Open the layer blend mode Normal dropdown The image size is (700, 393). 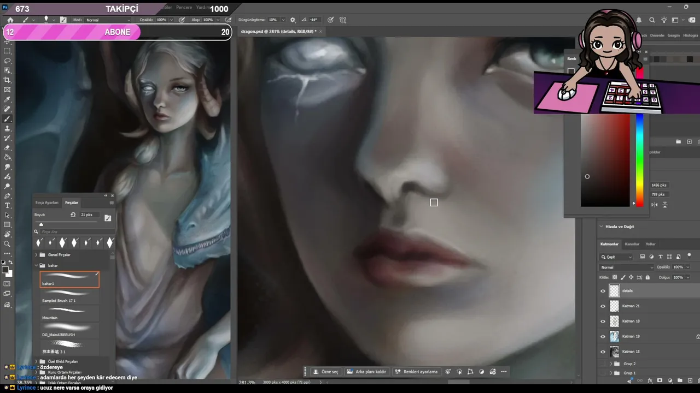coord(627,267)
